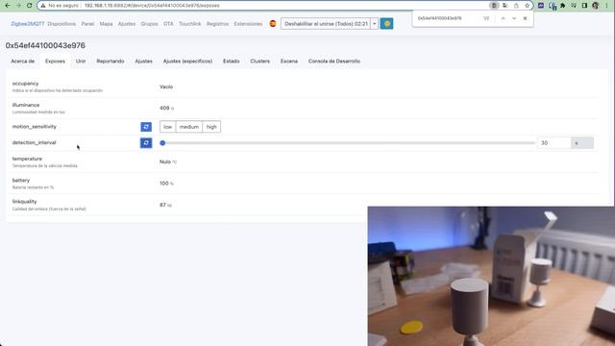Click the browser back arrow
Viewport: 615px width, 346px height.
[7, 6]
